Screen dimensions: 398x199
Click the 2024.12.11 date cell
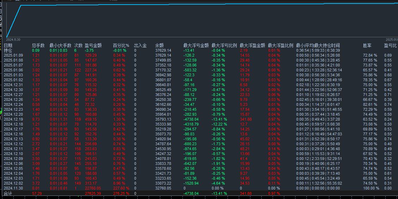[13, 149]
